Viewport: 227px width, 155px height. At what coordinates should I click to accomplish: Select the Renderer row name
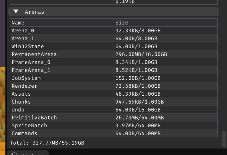click(25, 86)
